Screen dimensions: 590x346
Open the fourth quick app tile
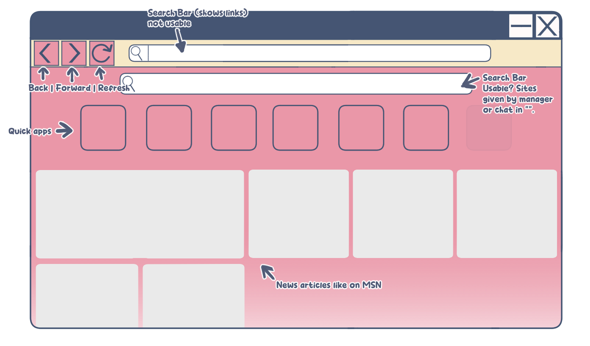[x=295, y=128]
